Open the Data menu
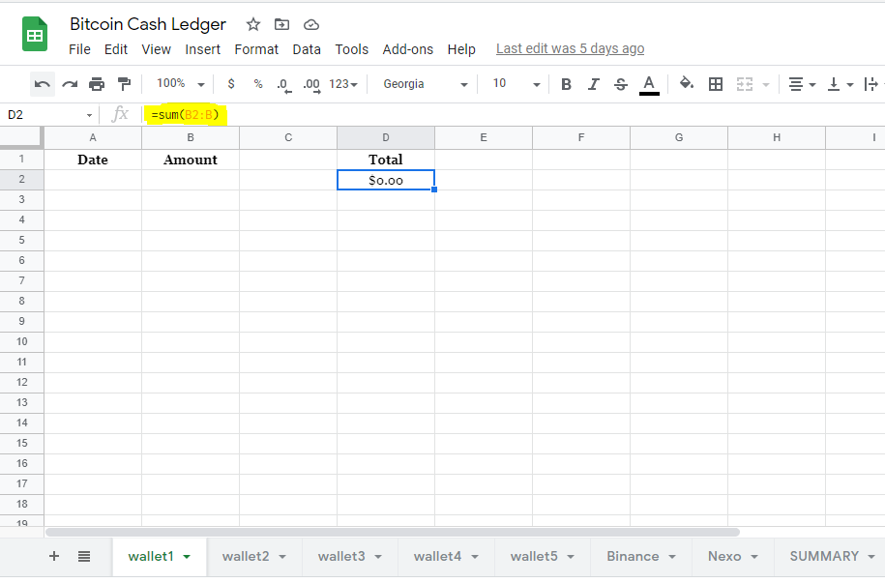 coord(307,49)
